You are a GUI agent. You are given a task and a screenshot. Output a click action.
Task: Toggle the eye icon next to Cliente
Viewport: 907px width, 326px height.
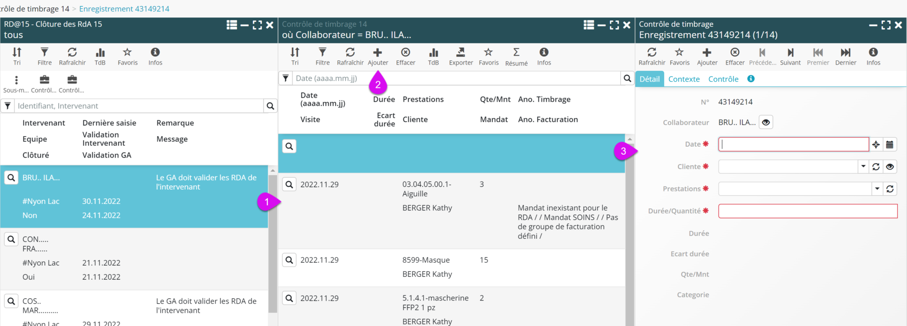(890, 167)
